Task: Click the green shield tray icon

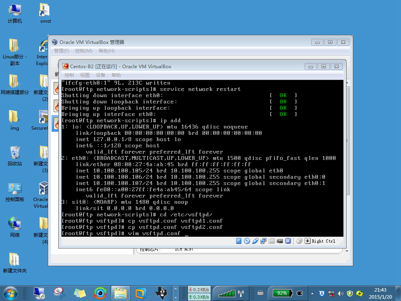Action: 350,294
